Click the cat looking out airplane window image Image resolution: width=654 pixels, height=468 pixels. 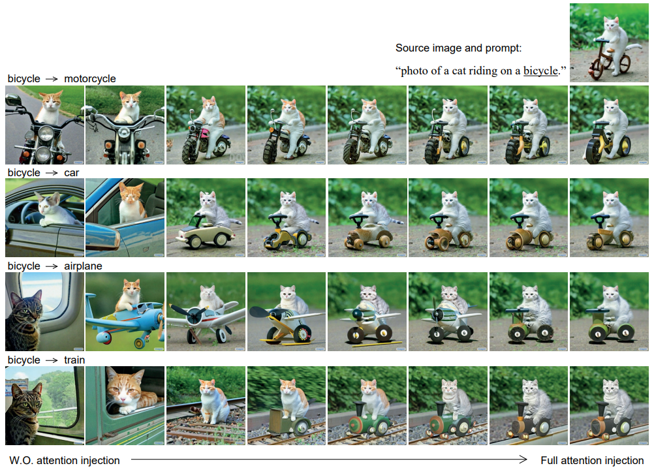44,311
